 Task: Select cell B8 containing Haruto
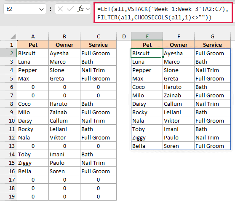point(64,104)
